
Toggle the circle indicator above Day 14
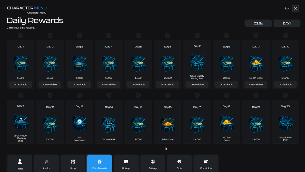pos(109,95)
